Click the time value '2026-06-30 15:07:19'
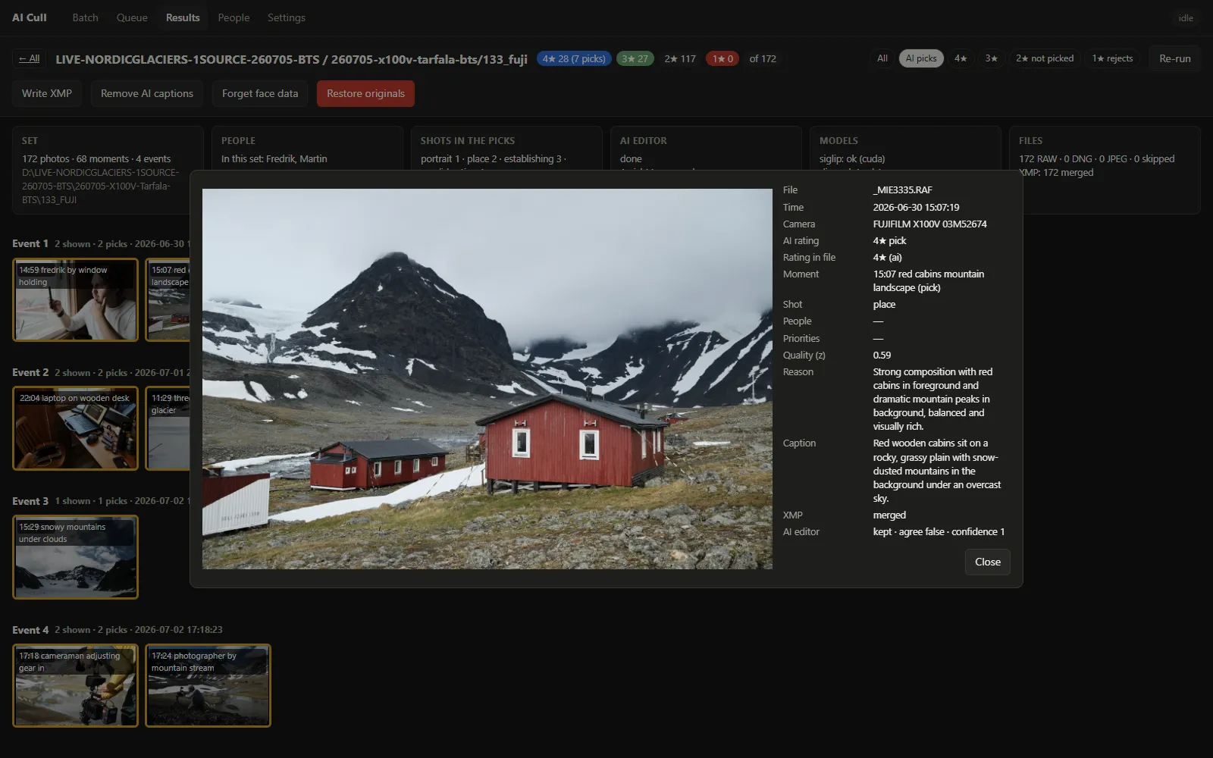This screenshot has height=758, width=1213. tap(916, 207)
